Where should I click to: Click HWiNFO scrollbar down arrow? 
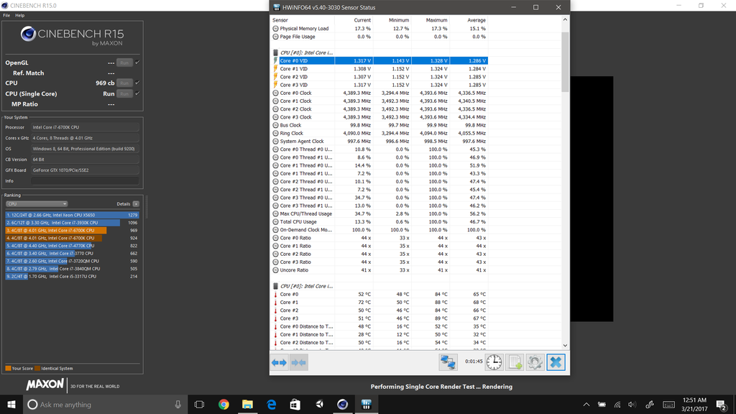coord(565,346)
